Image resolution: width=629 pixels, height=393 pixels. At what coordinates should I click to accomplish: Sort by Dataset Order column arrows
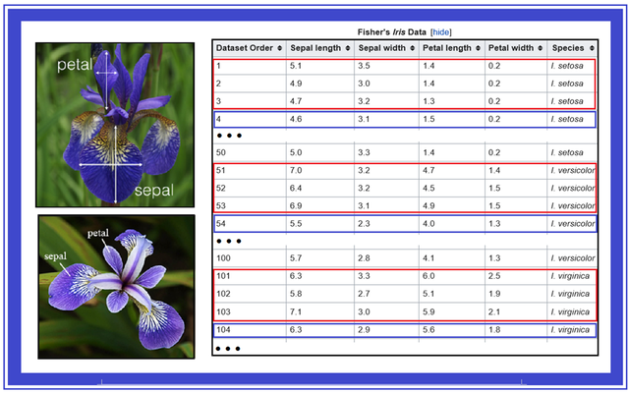(279, 48)
